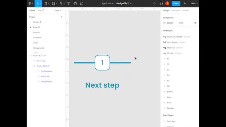Select the Pen tool
Viewport: 226px width, 127px height.
61,3
